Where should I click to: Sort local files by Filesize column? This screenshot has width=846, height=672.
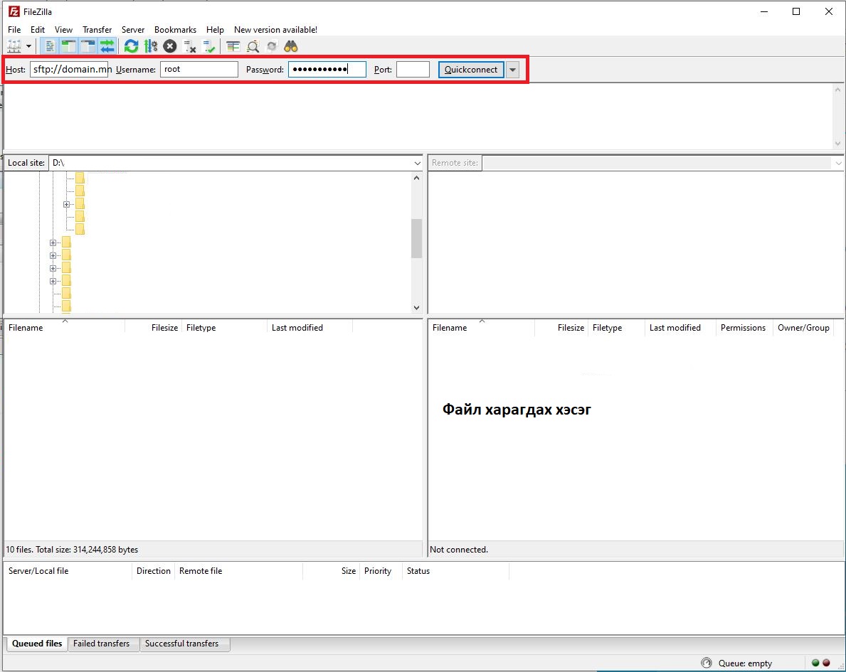click(x=154, y=328)
